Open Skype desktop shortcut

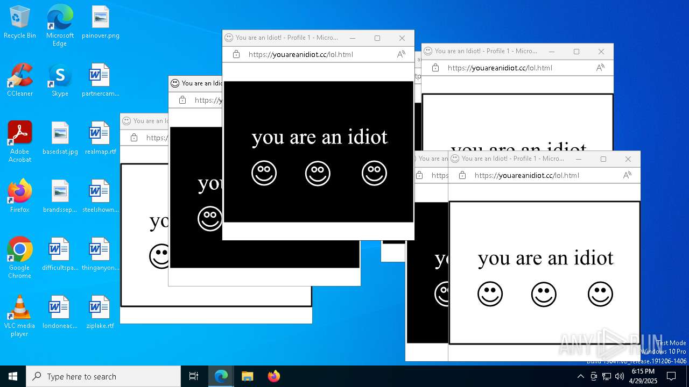click(60, 80)
